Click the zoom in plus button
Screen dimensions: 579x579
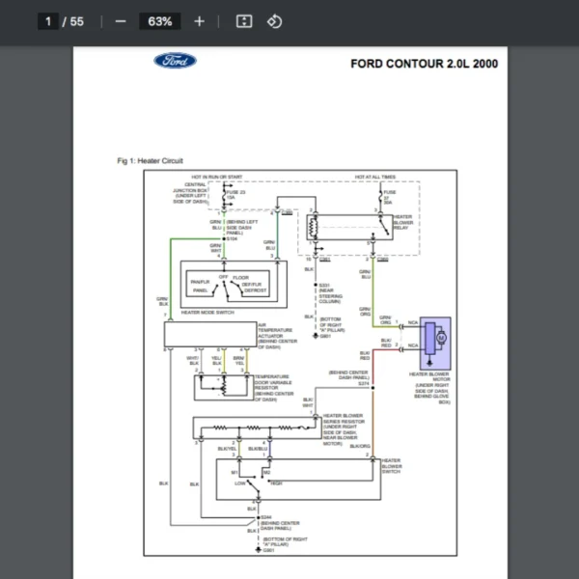(x=199, y=21)
